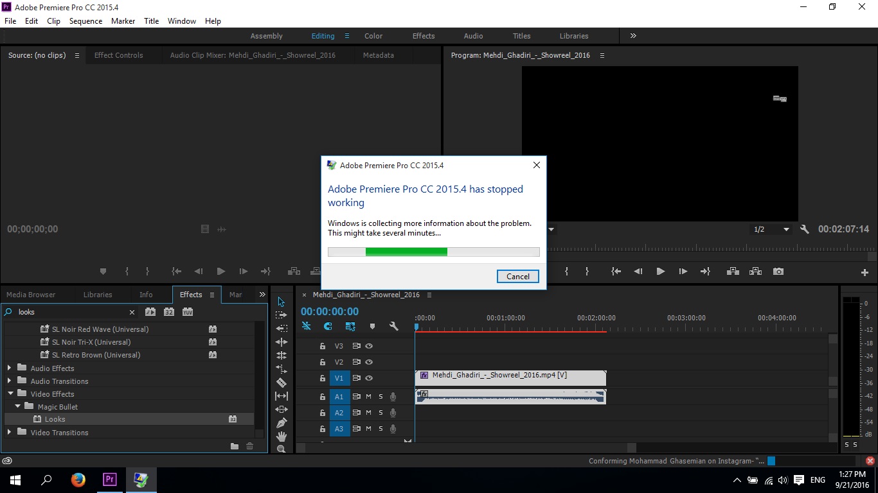Toggle V1 track output eye
This screenshot has height=493, width=878.
pyautogui.click(x=369, y=378)
